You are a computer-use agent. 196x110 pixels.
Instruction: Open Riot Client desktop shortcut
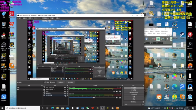[x=190, y=35]
